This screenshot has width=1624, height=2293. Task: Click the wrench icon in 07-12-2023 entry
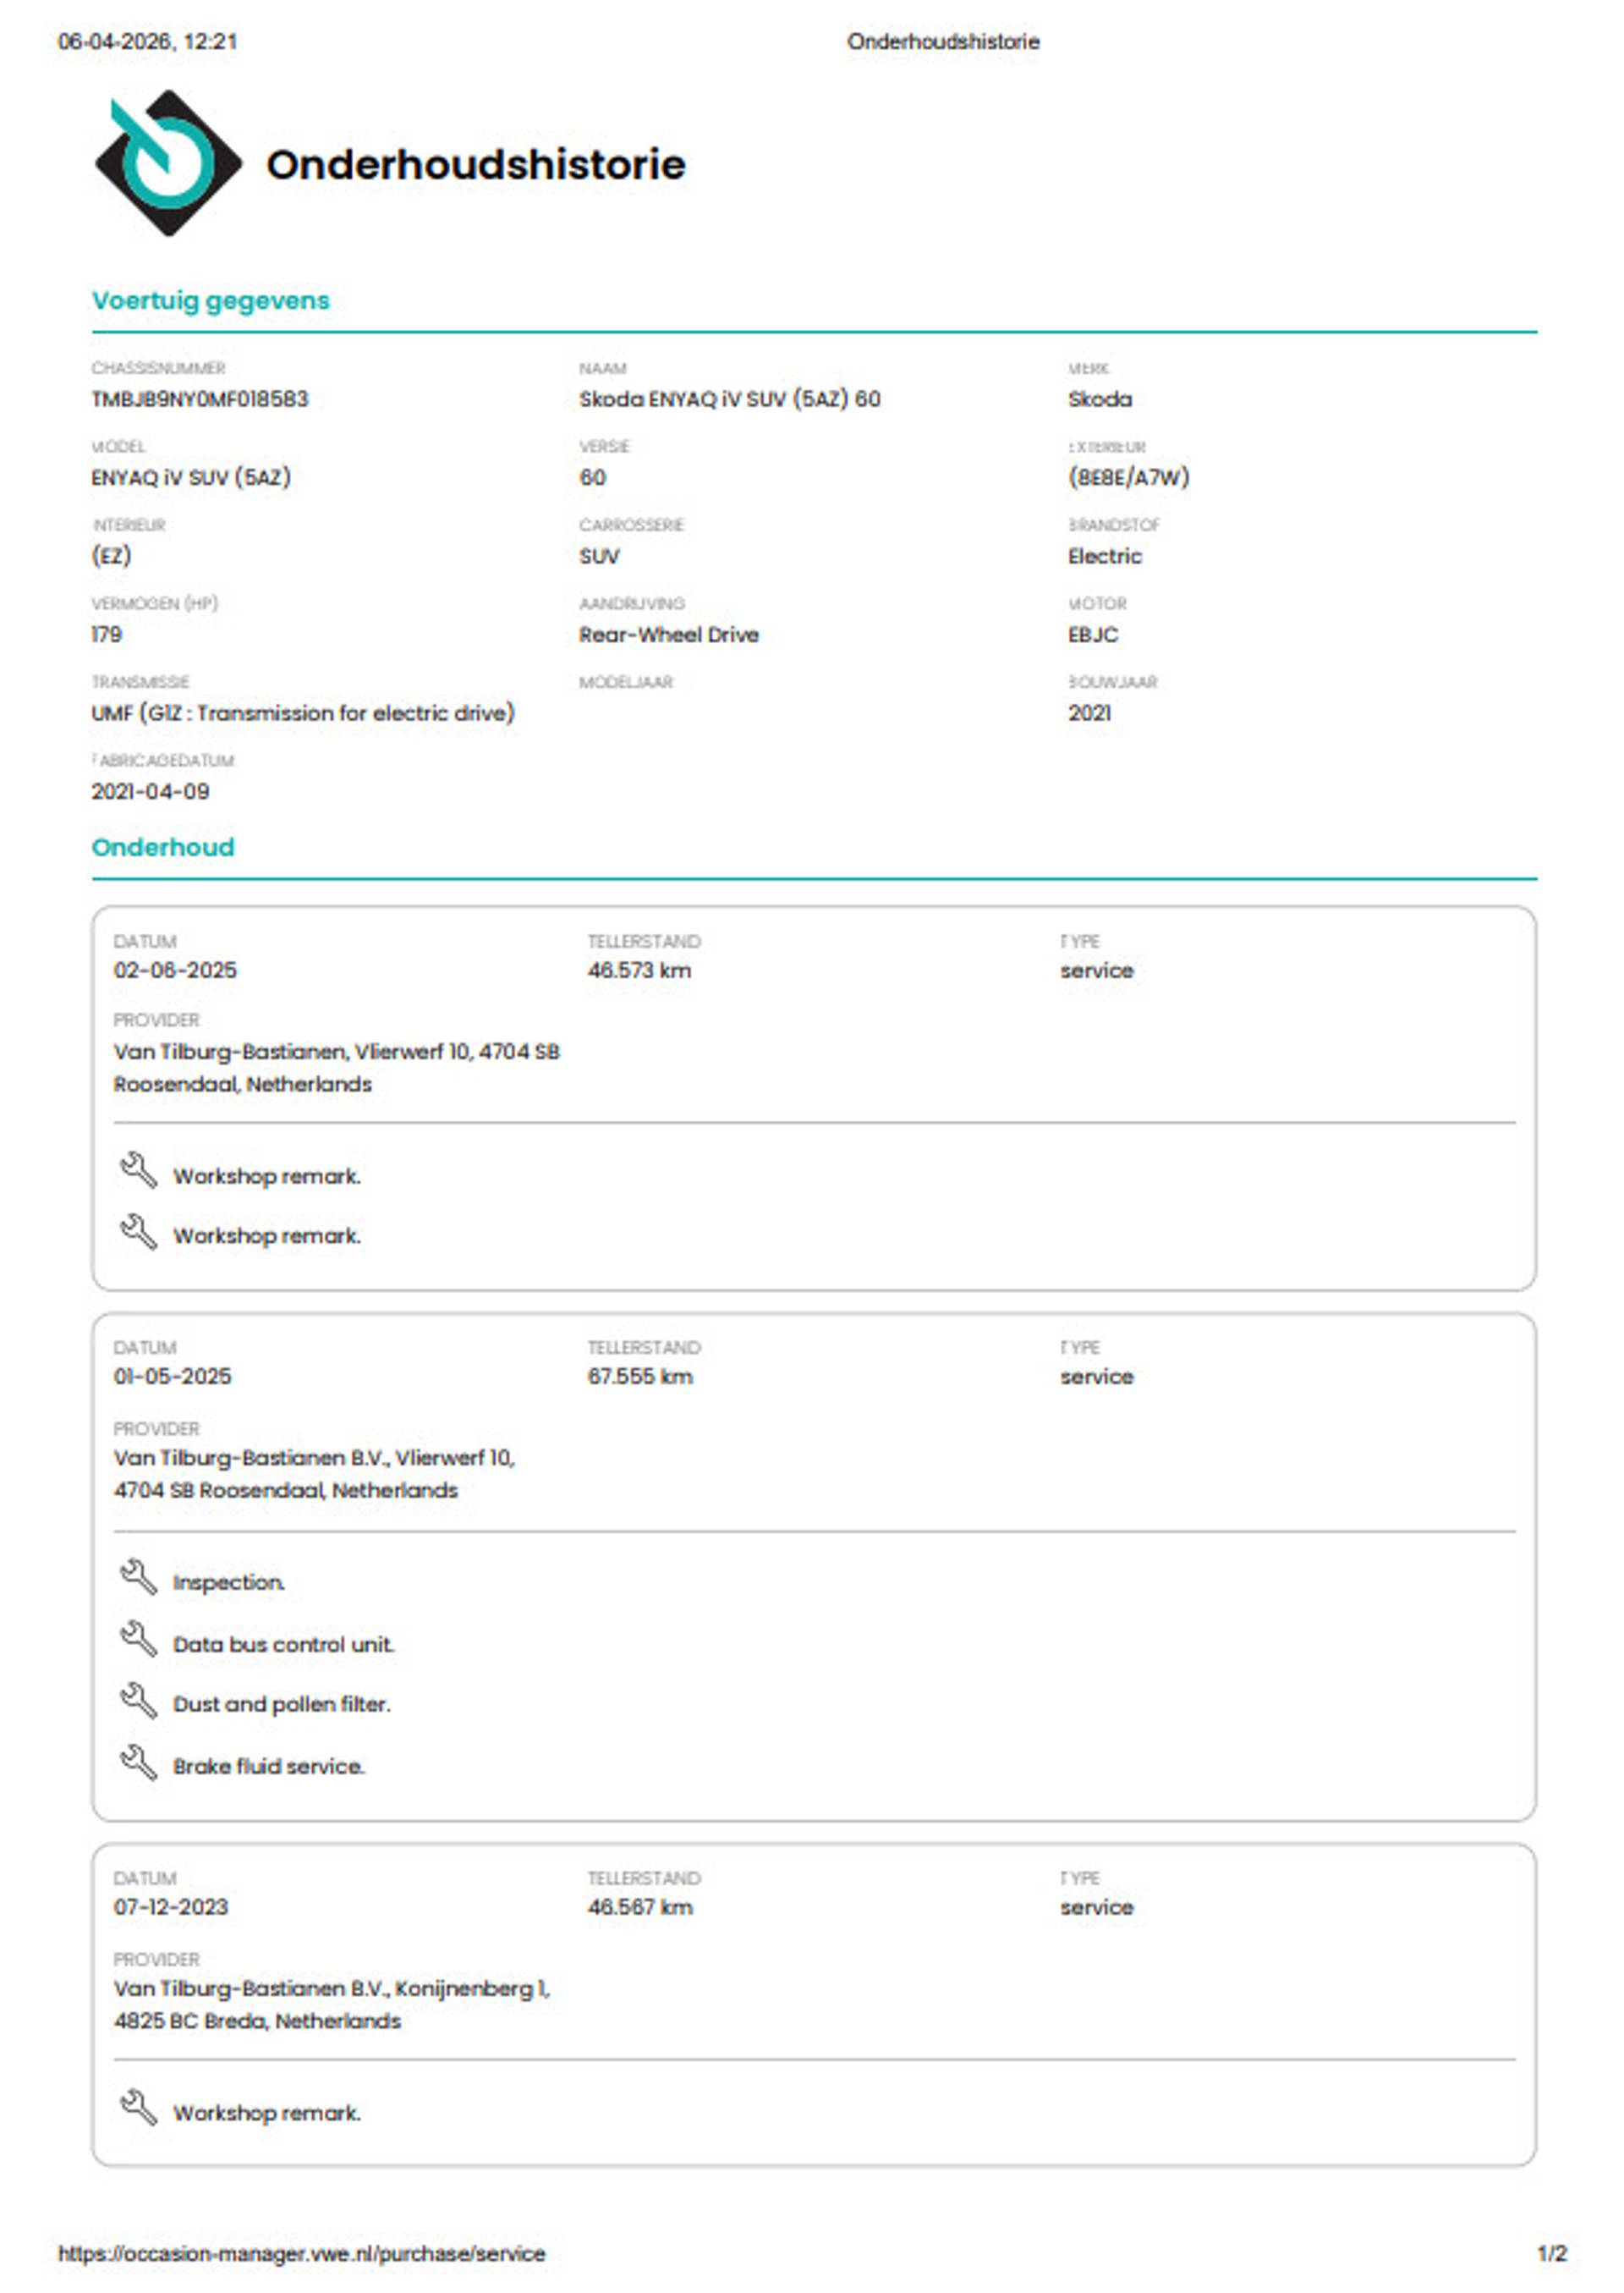tap(138, 2108)
